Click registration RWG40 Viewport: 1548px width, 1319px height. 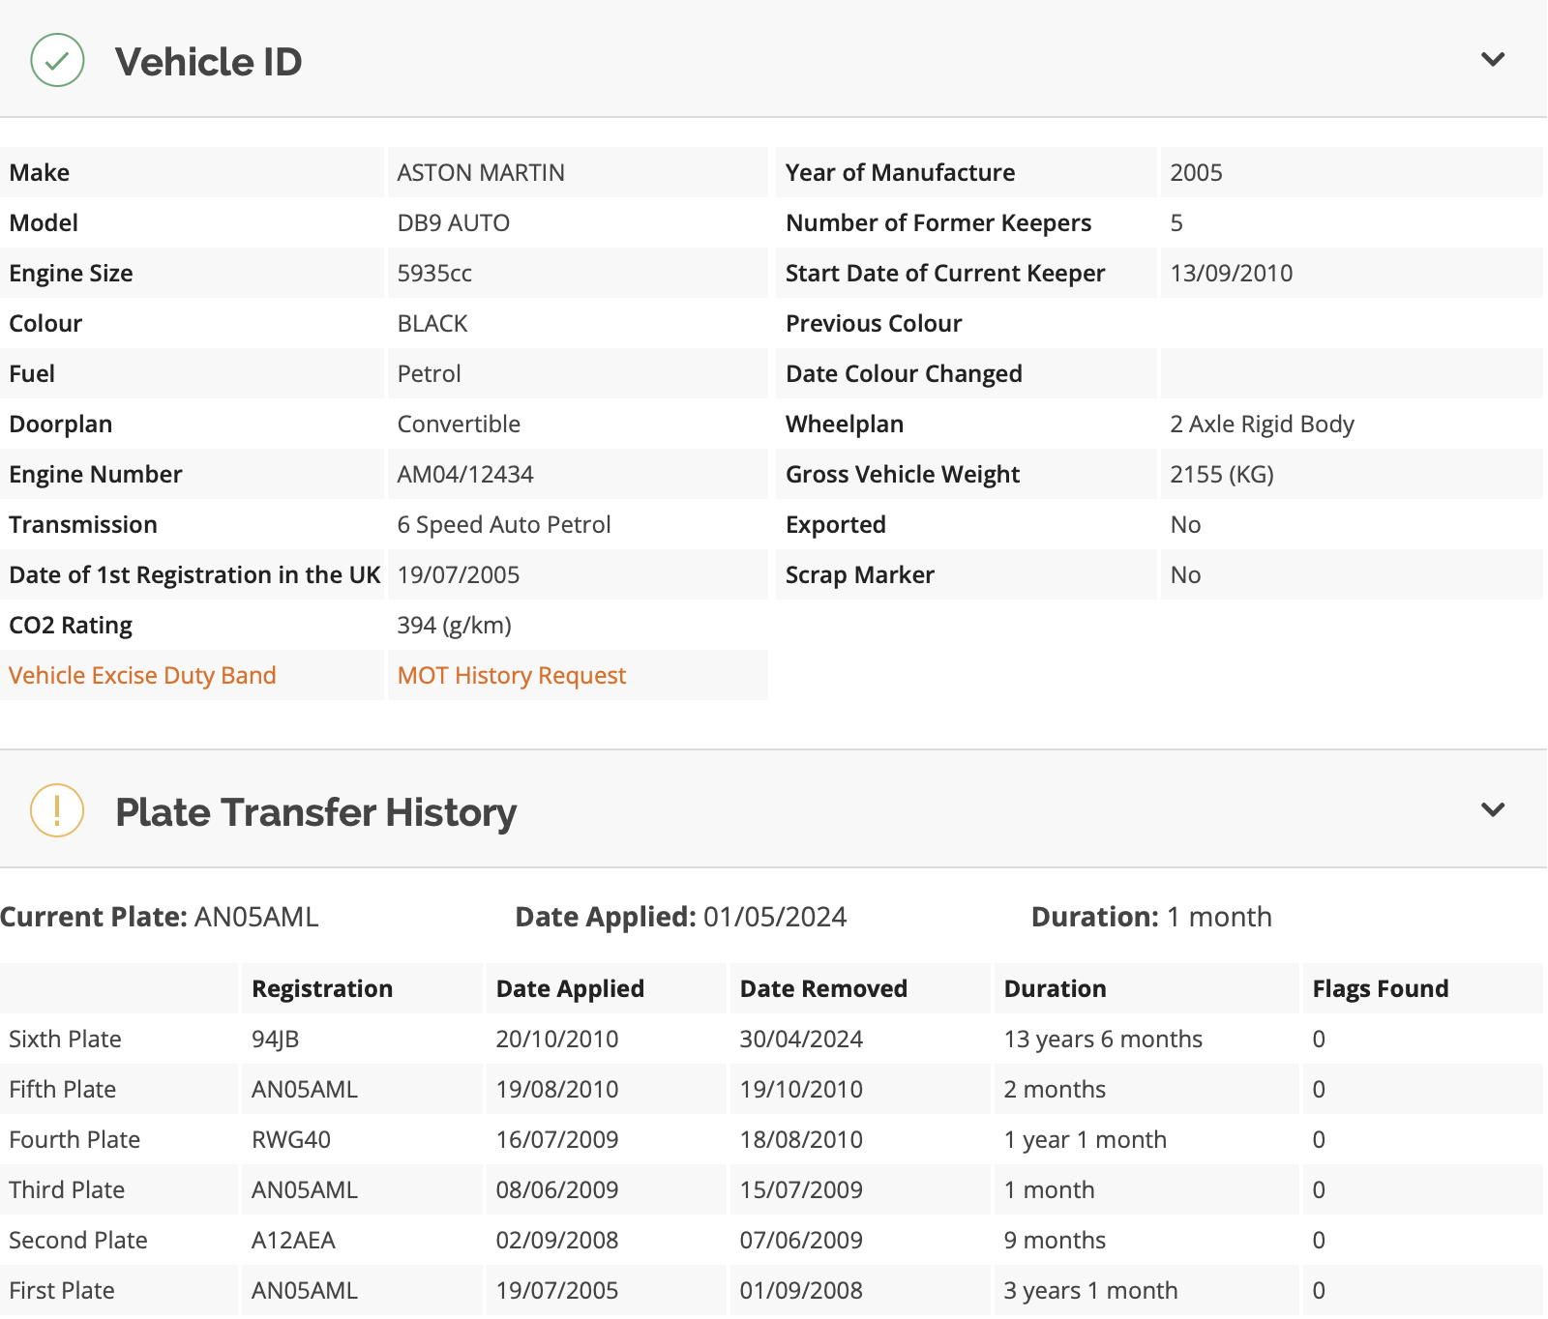click(291, 1139)
